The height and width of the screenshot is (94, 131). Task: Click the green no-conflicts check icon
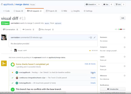13,90
